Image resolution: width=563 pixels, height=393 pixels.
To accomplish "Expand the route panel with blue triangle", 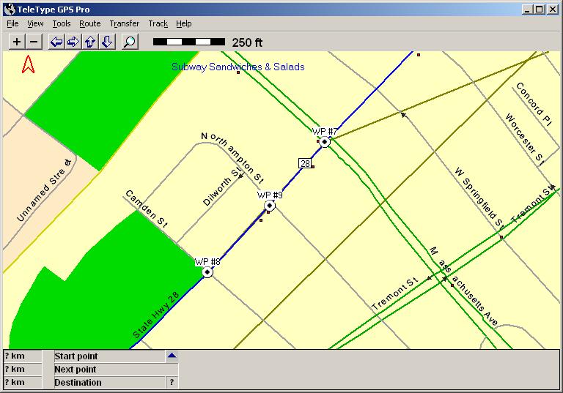I will click(x=172, y=356).
